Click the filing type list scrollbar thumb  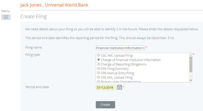pyautogui.click(x=191, y=64)
